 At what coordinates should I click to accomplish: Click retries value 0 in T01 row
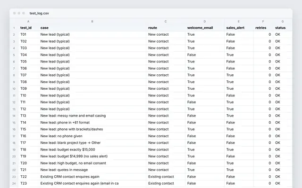point(269,34)
